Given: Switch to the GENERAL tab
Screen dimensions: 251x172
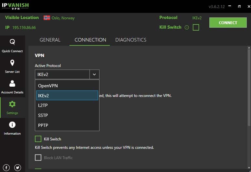Looking at the screenshot, I should tap(50, 40).
